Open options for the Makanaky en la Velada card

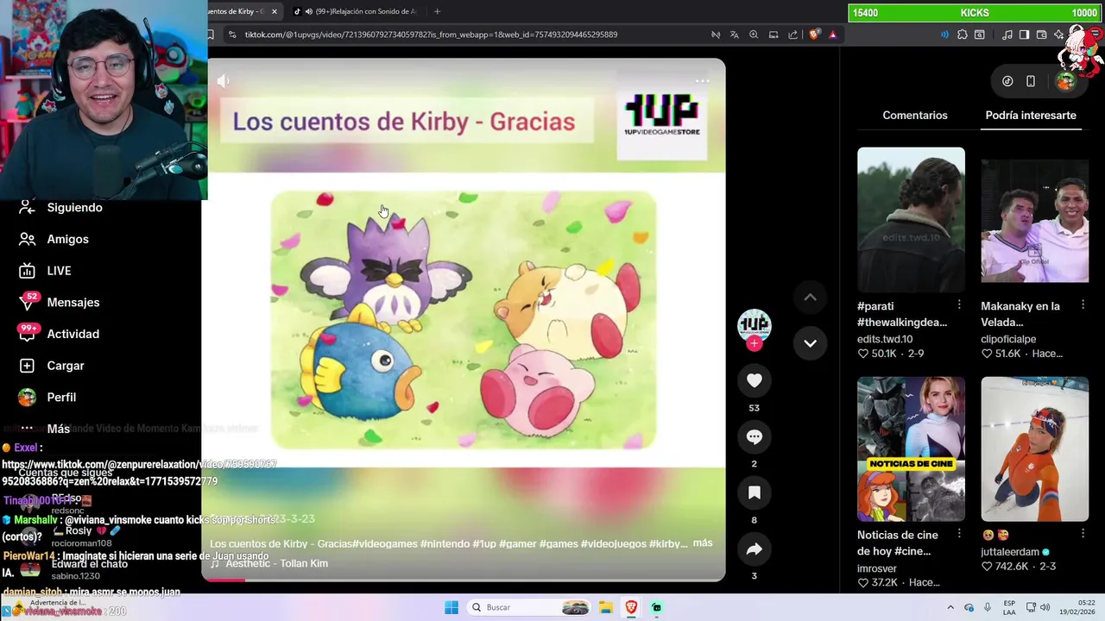(1083, 304)
